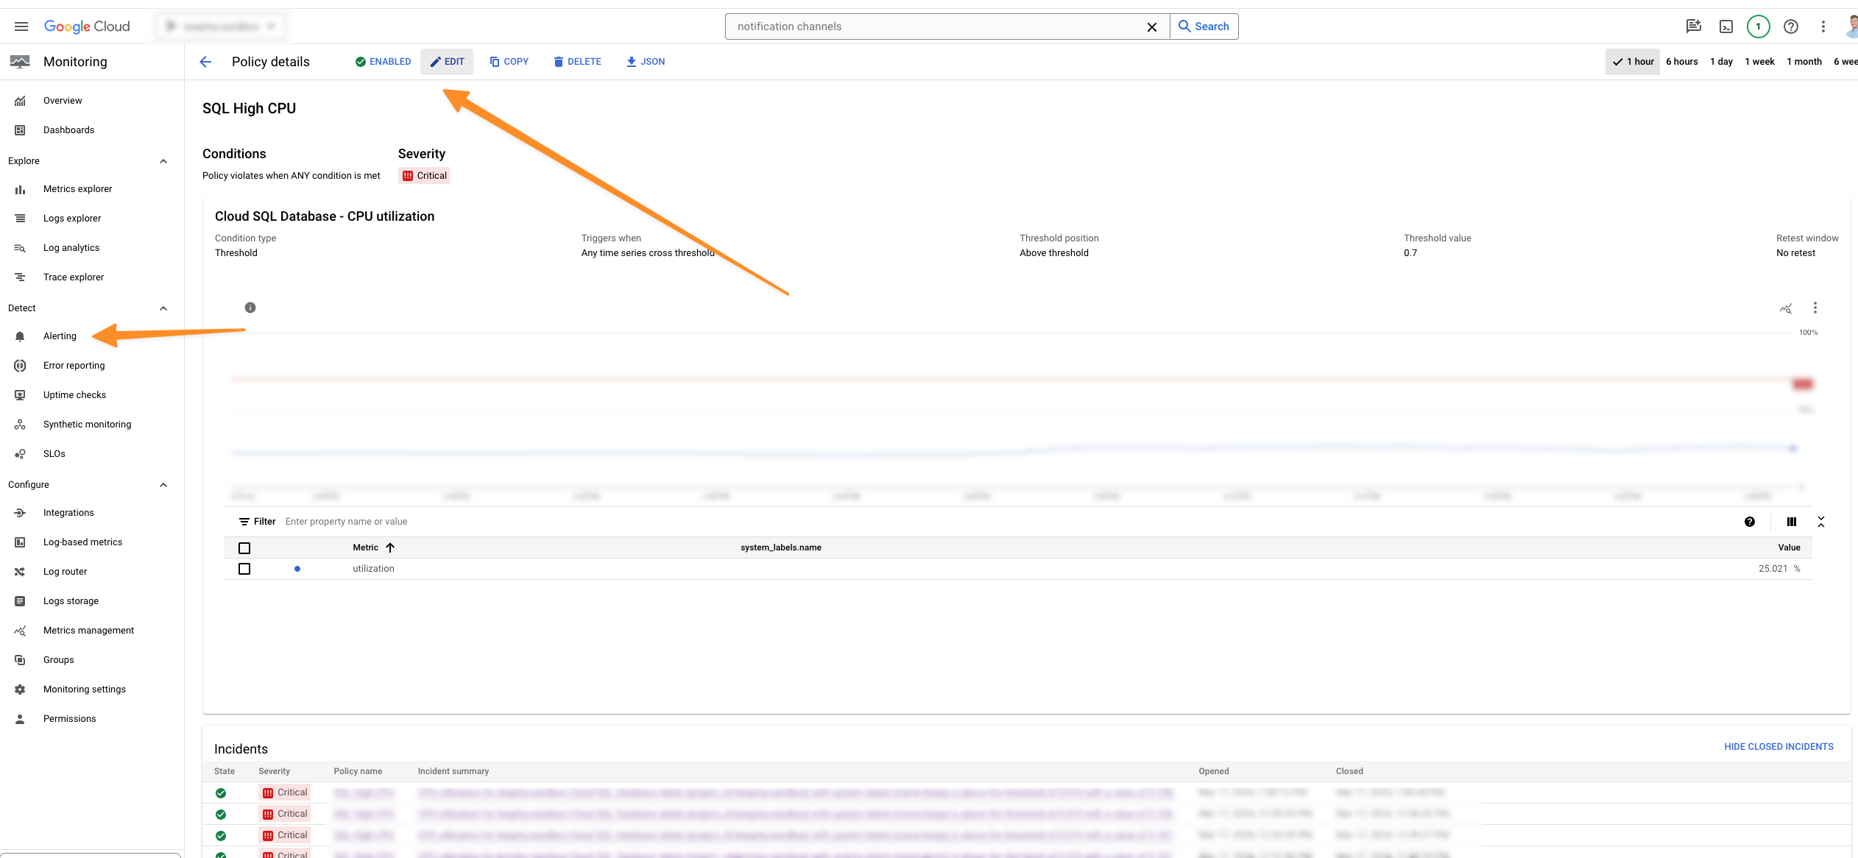Click the Google Cloud logo
Viewport: 1858px width, 858px height.
pos(87,26)
